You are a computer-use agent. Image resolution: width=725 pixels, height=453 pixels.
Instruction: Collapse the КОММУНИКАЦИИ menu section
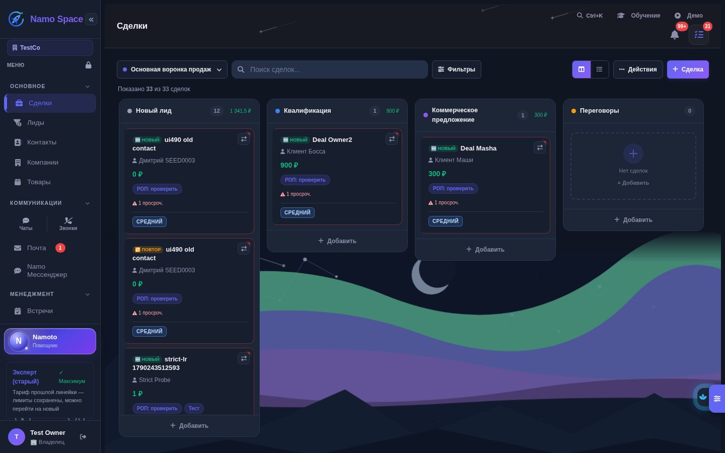[88, 203]
